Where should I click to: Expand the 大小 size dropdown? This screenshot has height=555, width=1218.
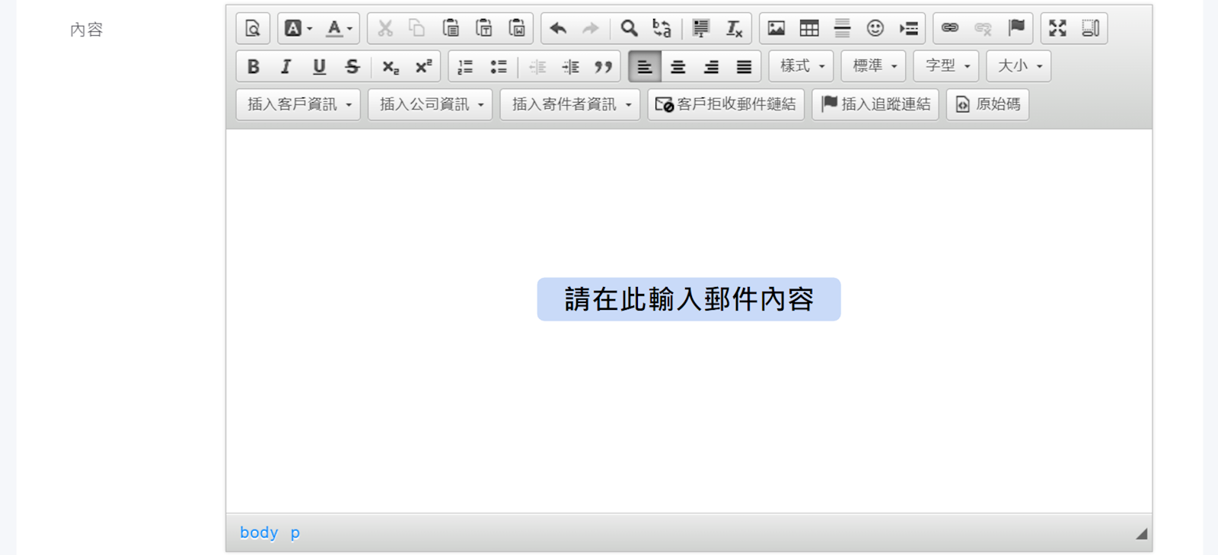tap(1019, 66)
